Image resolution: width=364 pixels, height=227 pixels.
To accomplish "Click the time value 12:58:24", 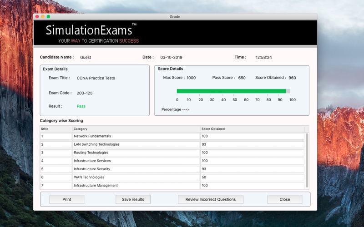I will click(263, 58).
